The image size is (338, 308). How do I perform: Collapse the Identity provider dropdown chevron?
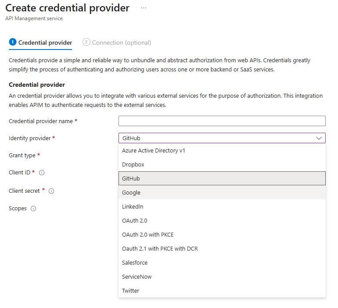319,138
